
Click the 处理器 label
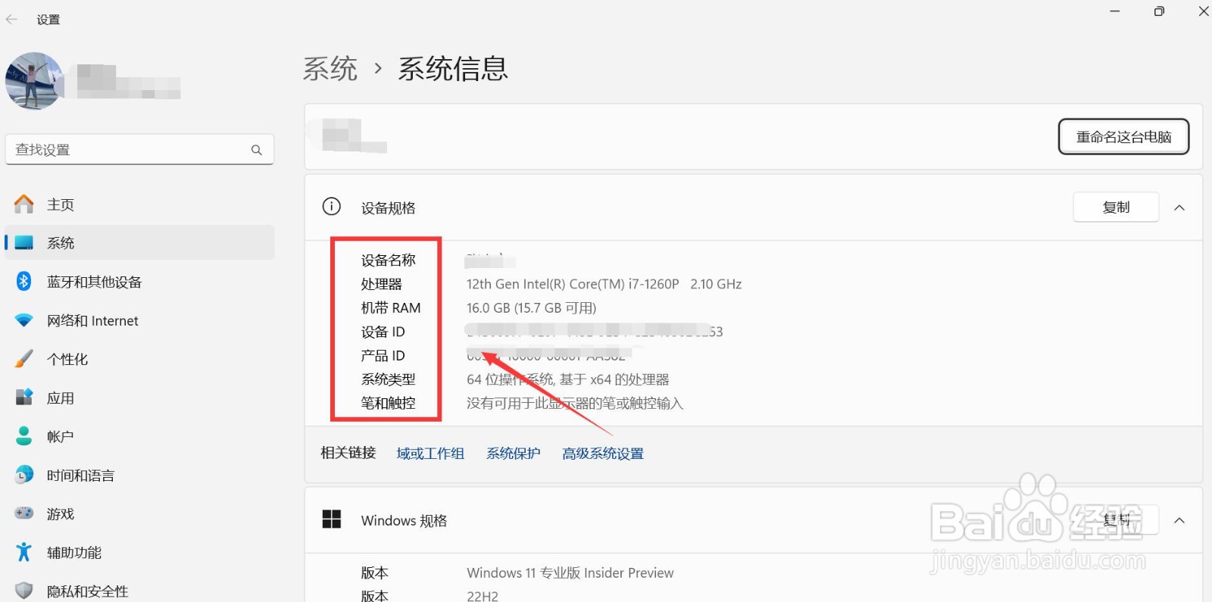coord(382,284)
